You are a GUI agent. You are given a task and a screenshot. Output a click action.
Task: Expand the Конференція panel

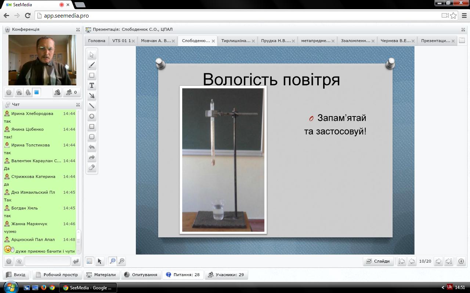[78, 30]
